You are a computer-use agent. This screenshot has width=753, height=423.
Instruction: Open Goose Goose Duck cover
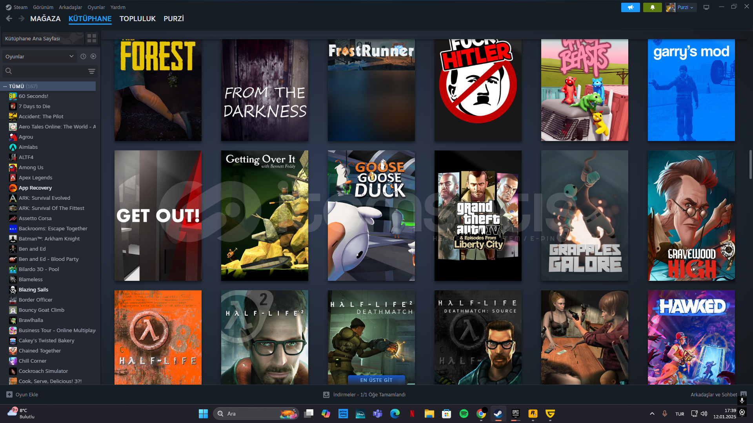[371, 215]
